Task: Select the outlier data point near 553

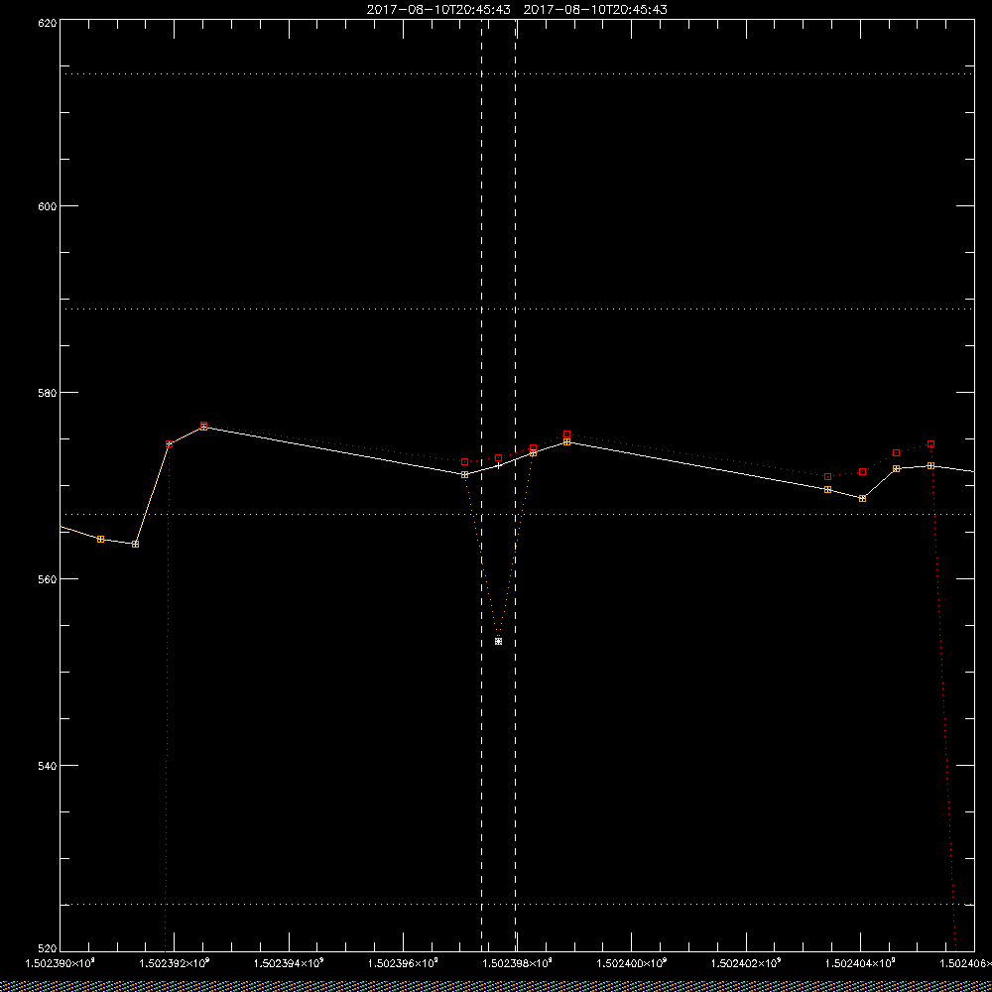Action: (x=499, y=642)
